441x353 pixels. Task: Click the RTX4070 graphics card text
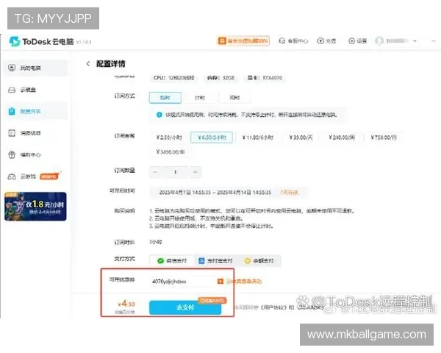(x=265, y=78)
